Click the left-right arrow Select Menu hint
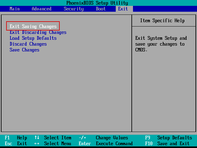This screenshot has width=197, height=148. click(x=53, y=143)
